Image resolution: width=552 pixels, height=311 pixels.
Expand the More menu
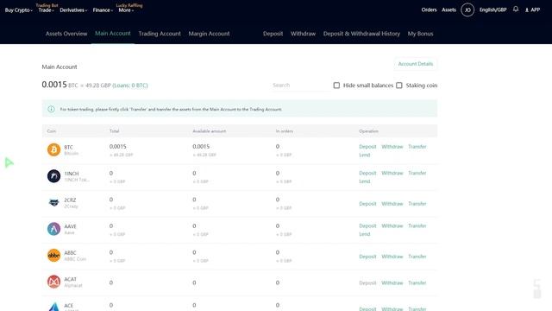click(126, 10)
